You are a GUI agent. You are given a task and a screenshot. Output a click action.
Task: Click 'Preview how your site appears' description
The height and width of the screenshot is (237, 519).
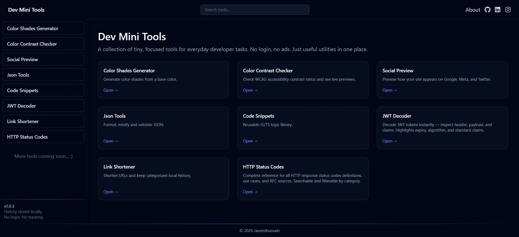pyautogui.click(x=437, y=79)
